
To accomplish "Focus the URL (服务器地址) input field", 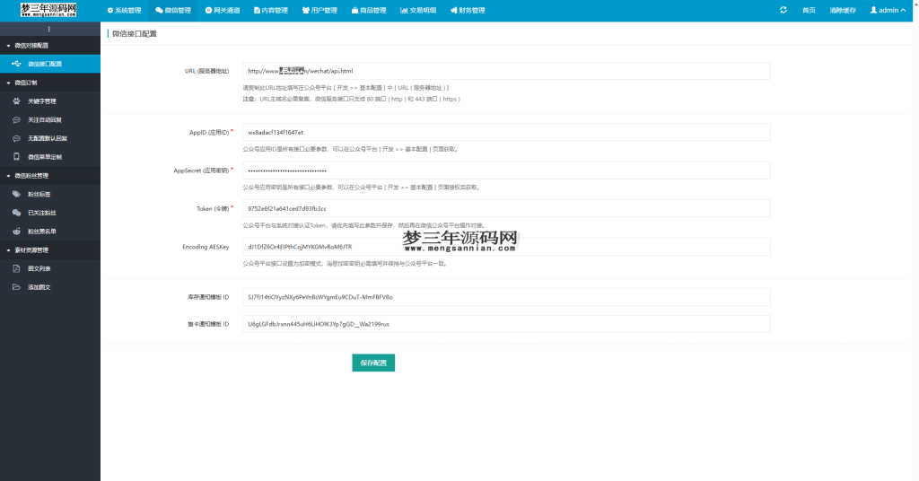I will [x=506, y=71].
